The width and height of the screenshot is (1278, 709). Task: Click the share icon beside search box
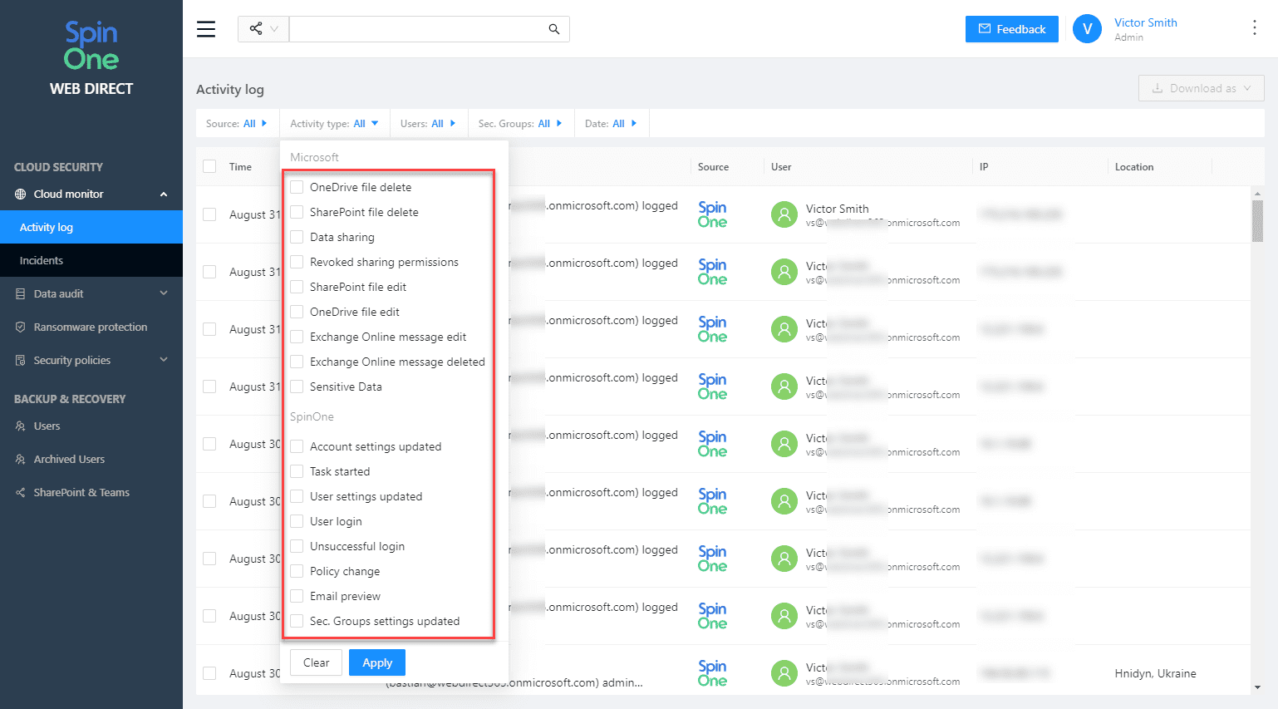point(256,29)
